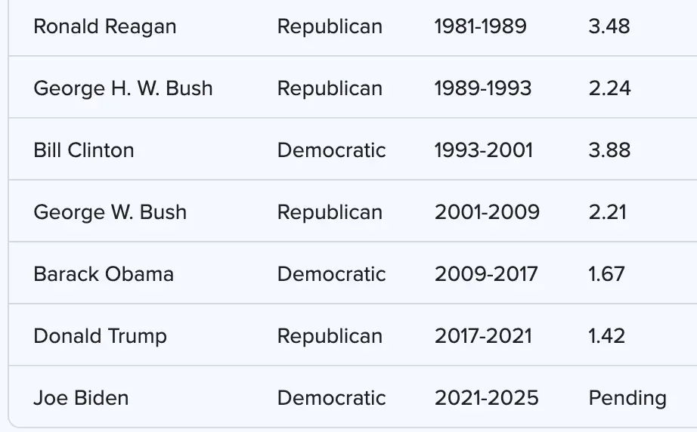
Task: Click the 2021-2025 term cell
Action: pyautogui.click(x=486, y=398)
